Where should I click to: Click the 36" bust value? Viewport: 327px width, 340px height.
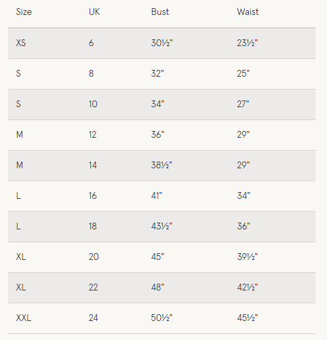(x=157, y=134)
